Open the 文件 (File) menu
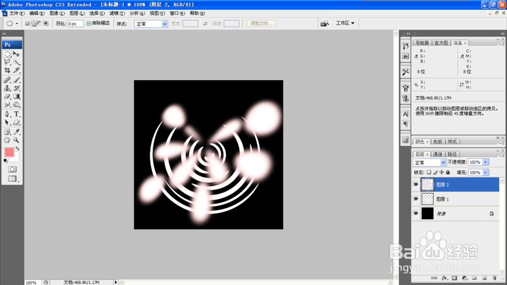The height and width of the screenshot is (285, 507). coord(17,13)
